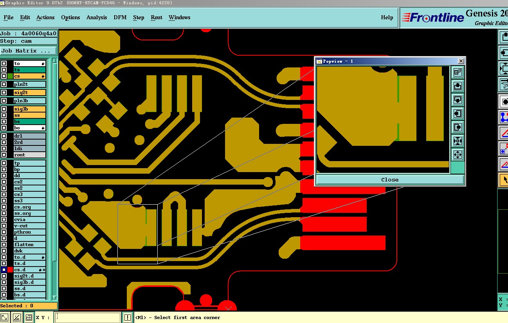This screenshot has width=508, height=323.
Task: Open the DFM menu
Action: [x=120, y=17]
